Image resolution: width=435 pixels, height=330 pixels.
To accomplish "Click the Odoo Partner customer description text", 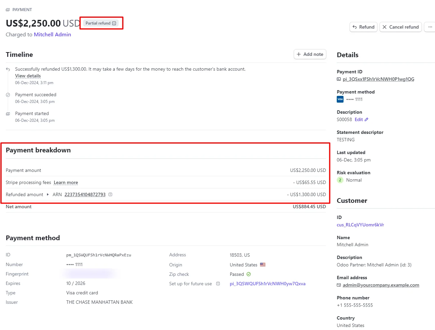I will click(x=374, y=265).
